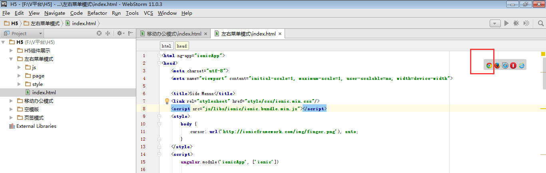The width and height of the screenshot is (546, 173).
Task: Expand the 移动办公模式 folder
Action: [x=11, y=101]
